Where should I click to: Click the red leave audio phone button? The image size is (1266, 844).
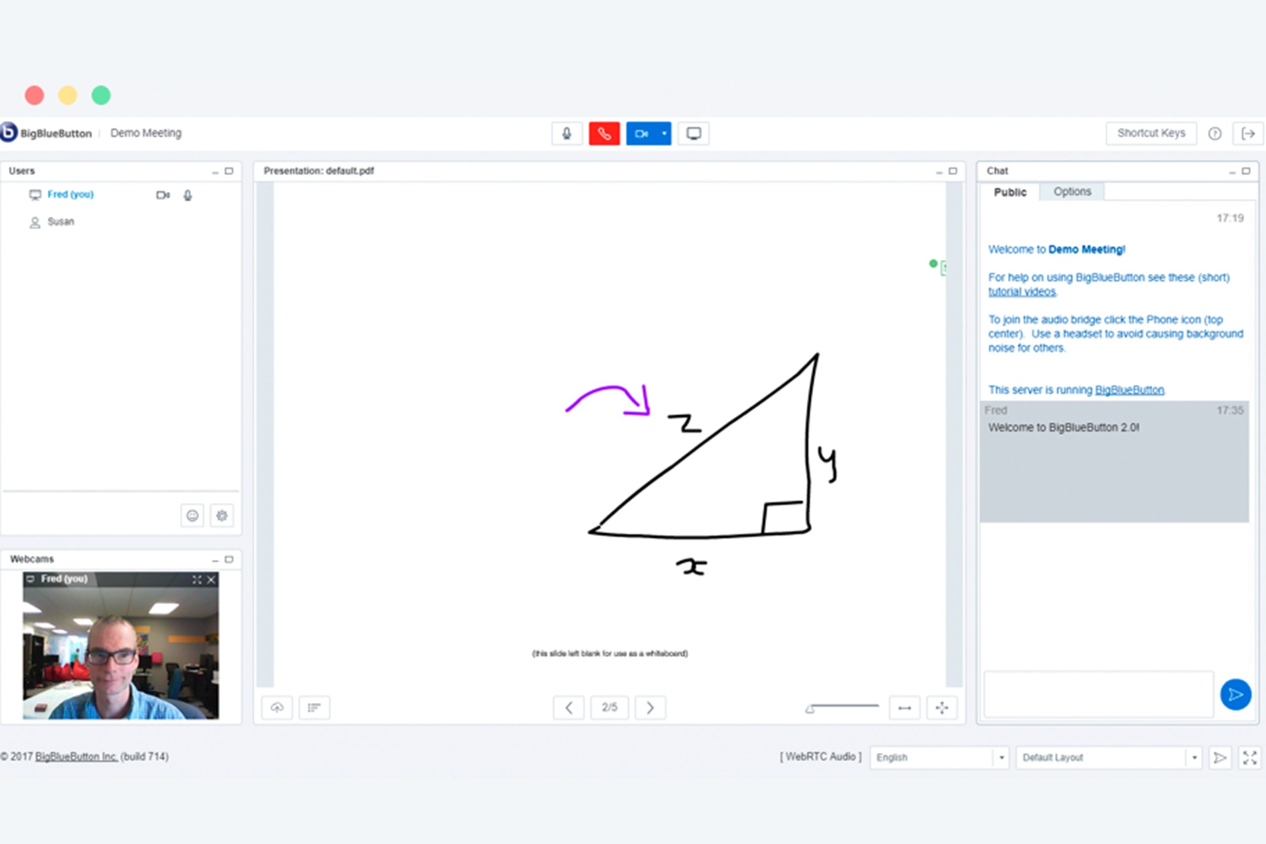604,133
